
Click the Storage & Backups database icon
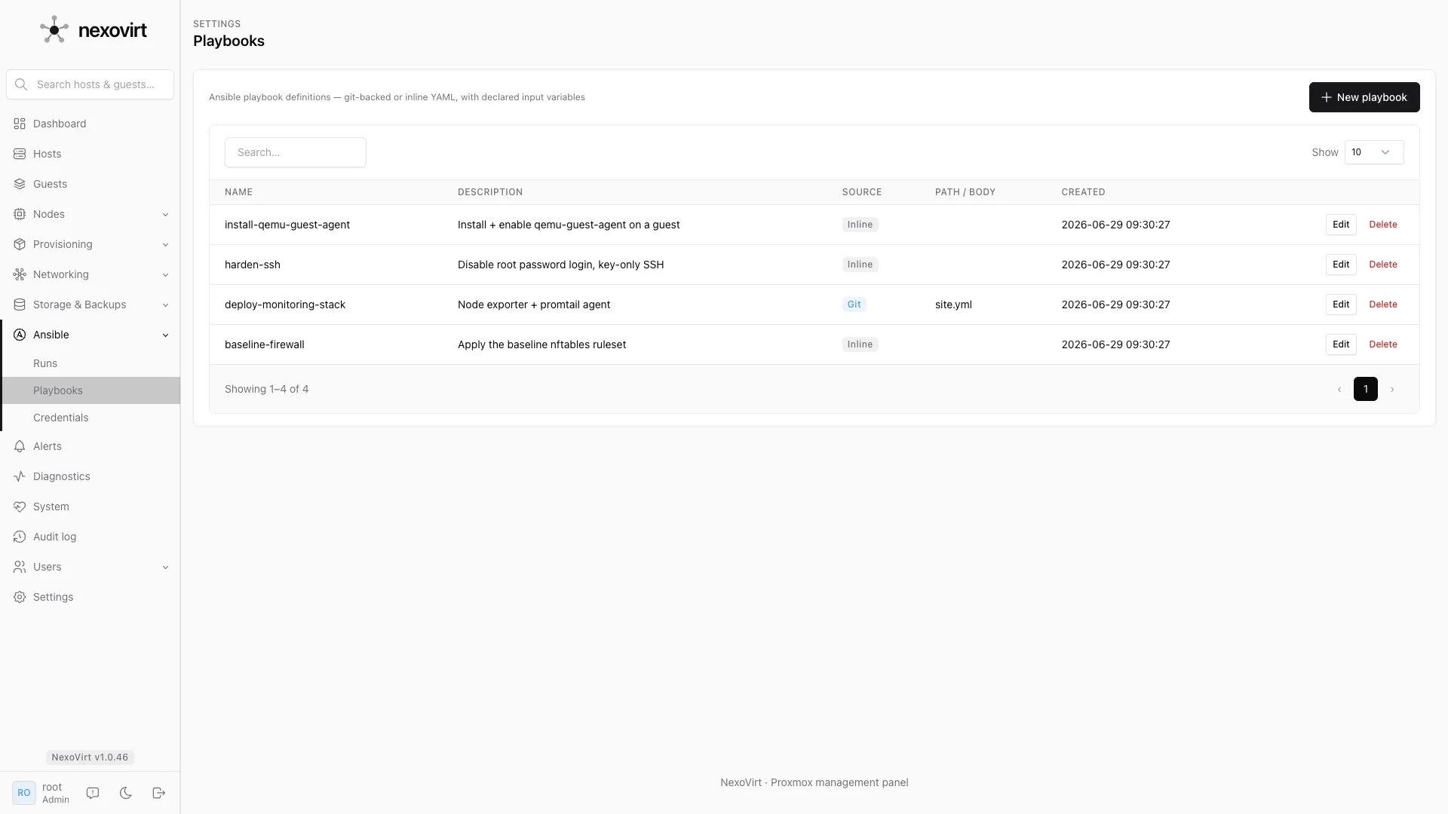coord(20,304)
